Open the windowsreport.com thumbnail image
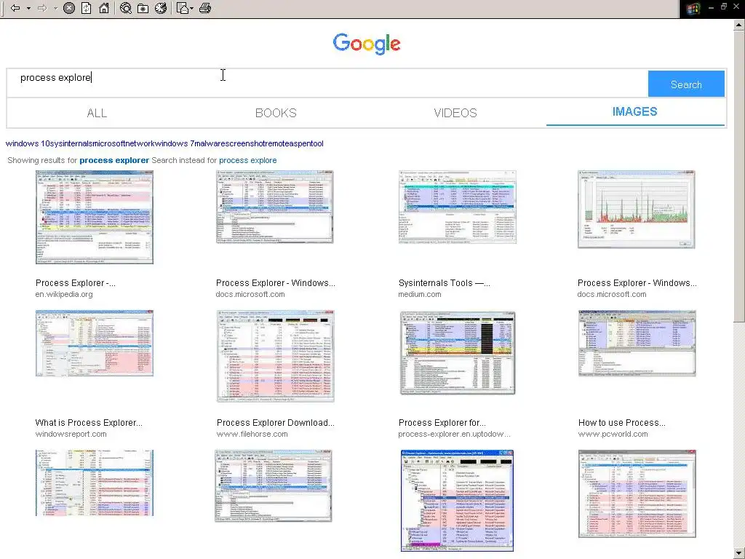The image size is (745, 559). [95, 344]
